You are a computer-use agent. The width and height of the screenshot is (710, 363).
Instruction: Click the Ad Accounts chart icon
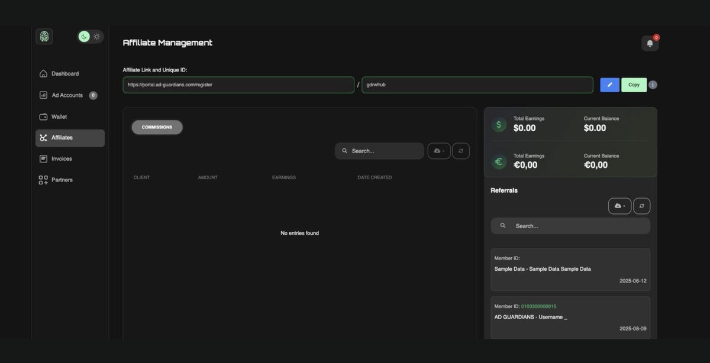pyautogui.click(x=43, y=95)
